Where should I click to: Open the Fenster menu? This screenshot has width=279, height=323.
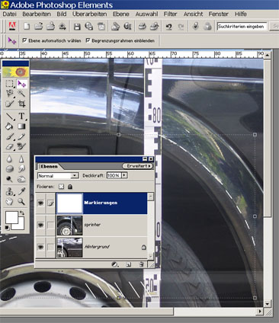coord(219,14)
